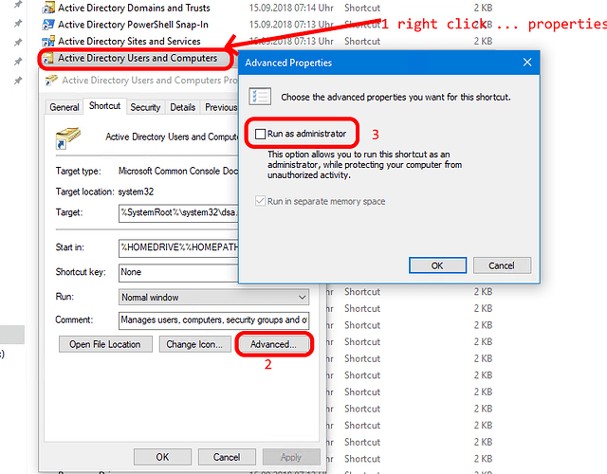607x474 pixels.
Task: Click the Change Icon... button
Action: [194, 344]
